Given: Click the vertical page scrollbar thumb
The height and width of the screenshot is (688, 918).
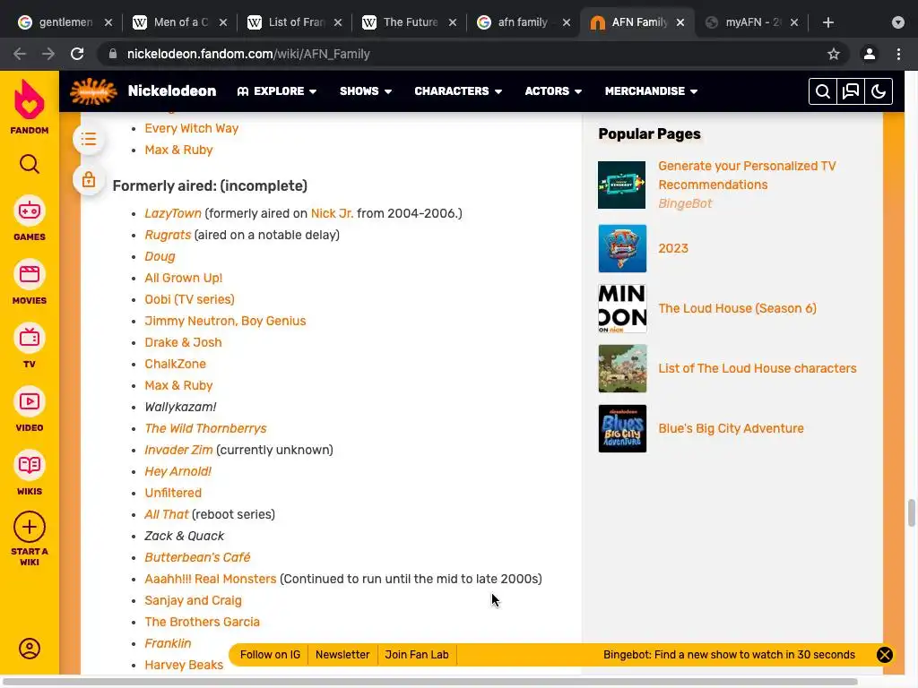Looking at the screenshot, I should pyautogui.click(x=911, y=513).
